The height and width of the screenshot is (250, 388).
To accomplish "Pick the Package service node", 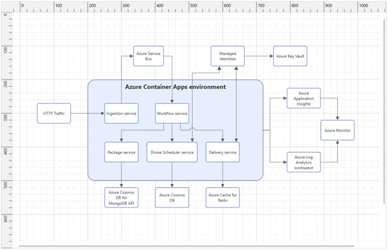I will click(x=121, y=152).
